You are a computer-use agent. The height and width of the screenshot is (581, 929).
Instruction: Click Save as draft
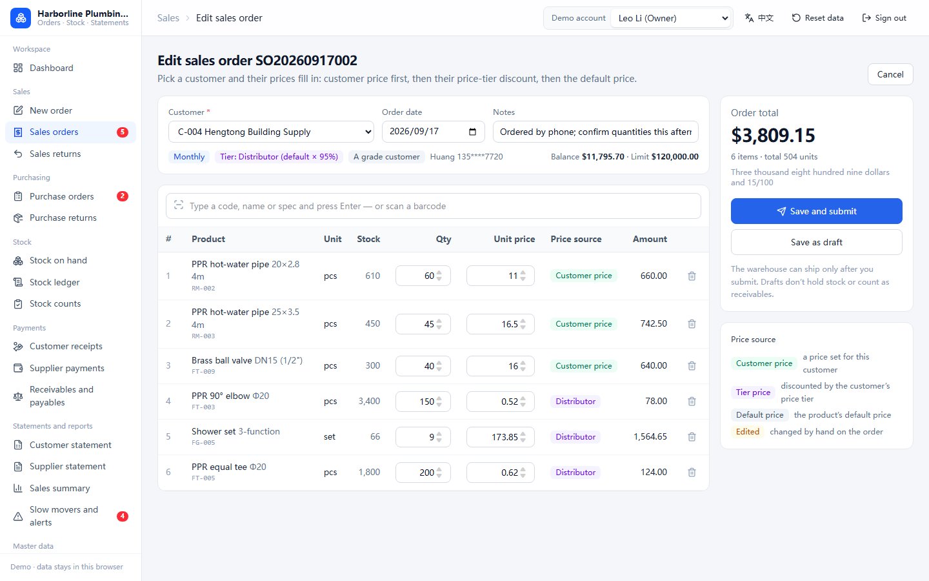(817, 242)
